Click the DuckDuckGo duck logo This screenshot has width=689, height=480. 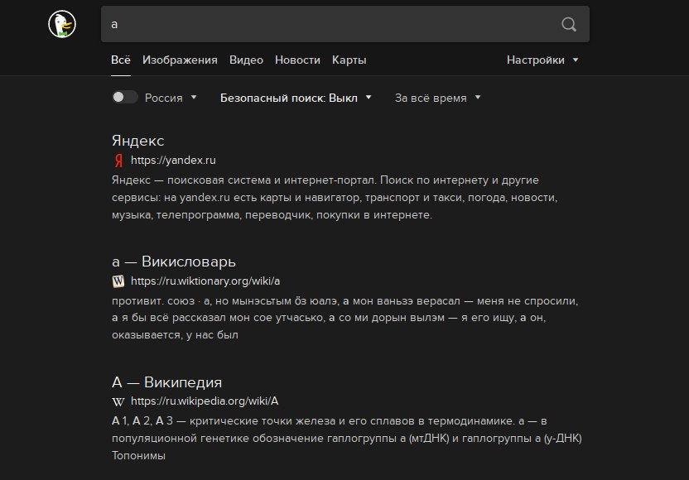click(x=62, y=24)
